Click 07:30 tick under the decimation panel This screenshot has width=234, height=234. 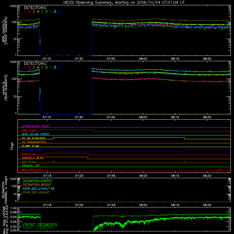[79, 205]
